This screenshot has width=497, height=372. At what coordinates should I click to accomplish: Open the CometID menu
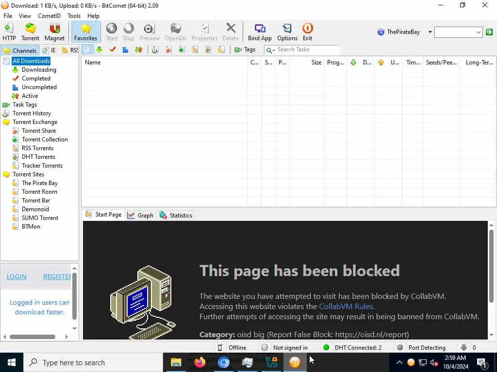click(x=49, y=16)
